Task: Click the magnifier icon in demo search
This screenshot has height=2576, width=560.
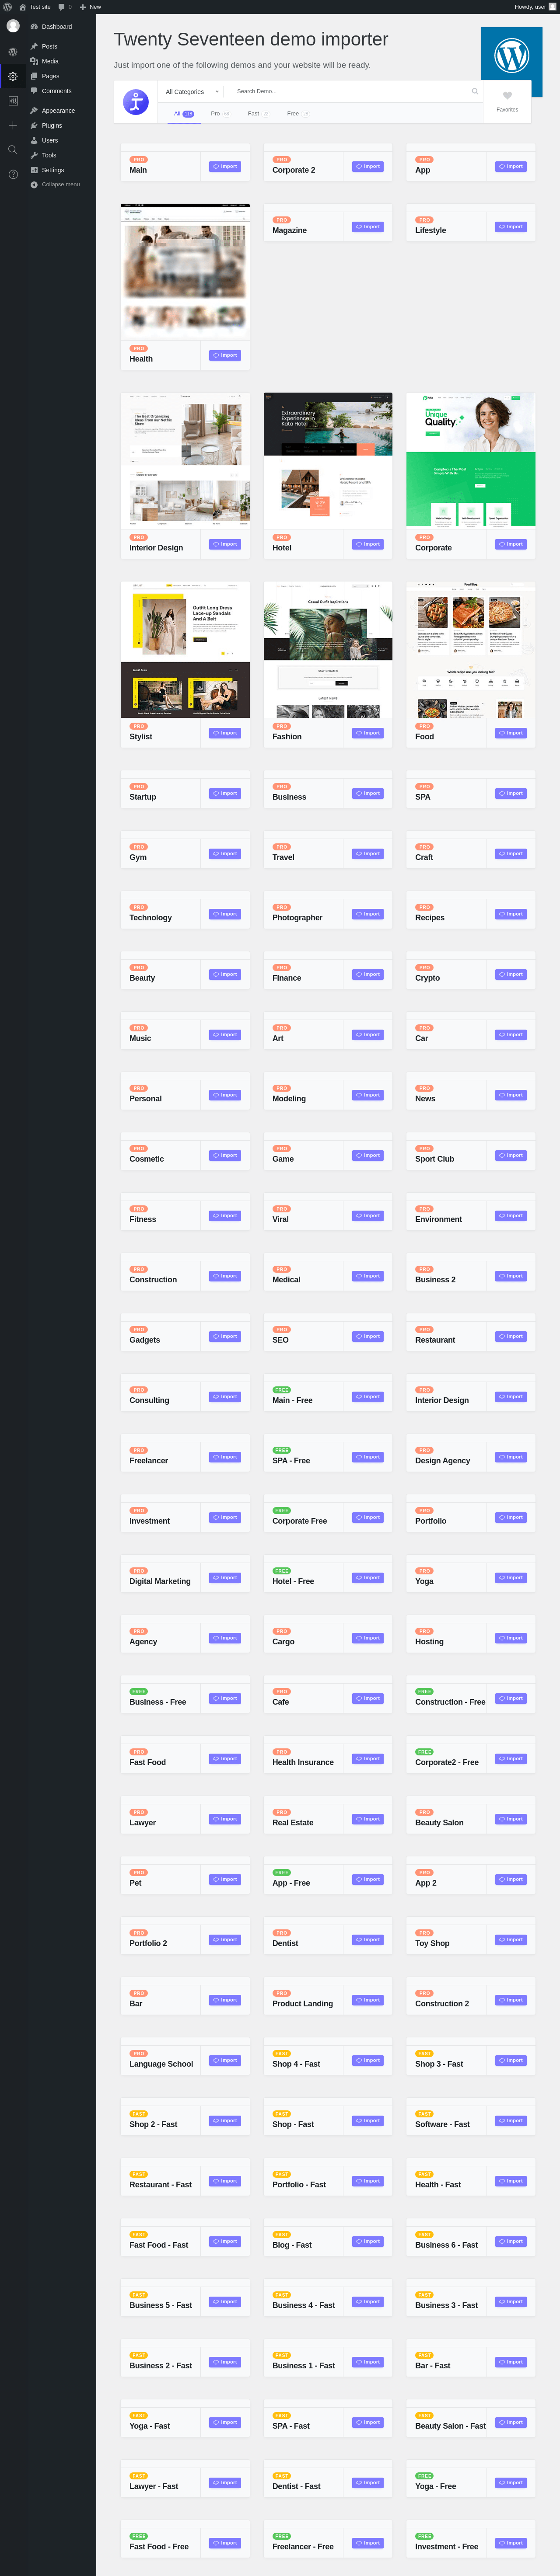Action: click(x=475, y=91)
